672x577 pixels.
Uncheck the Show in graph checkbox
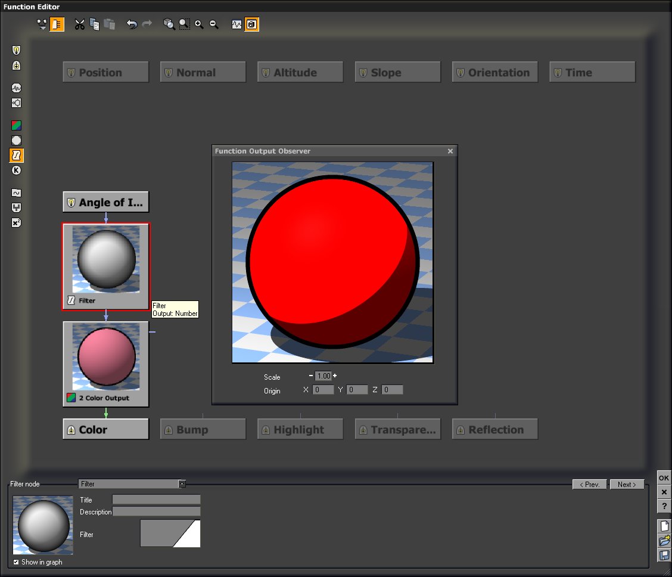[16, 562]
